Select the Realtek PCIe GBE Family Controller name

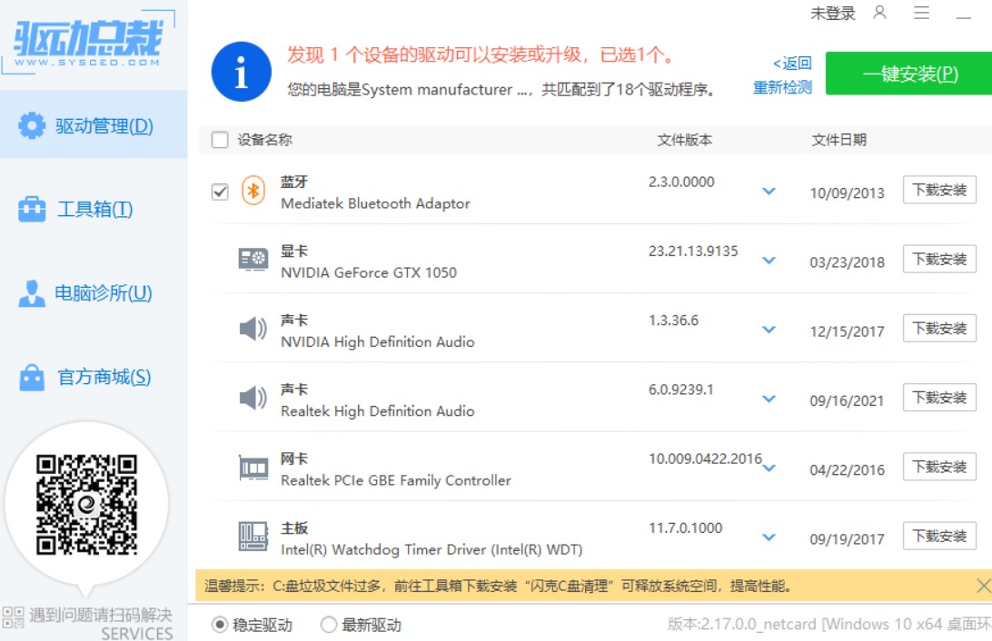396,480
